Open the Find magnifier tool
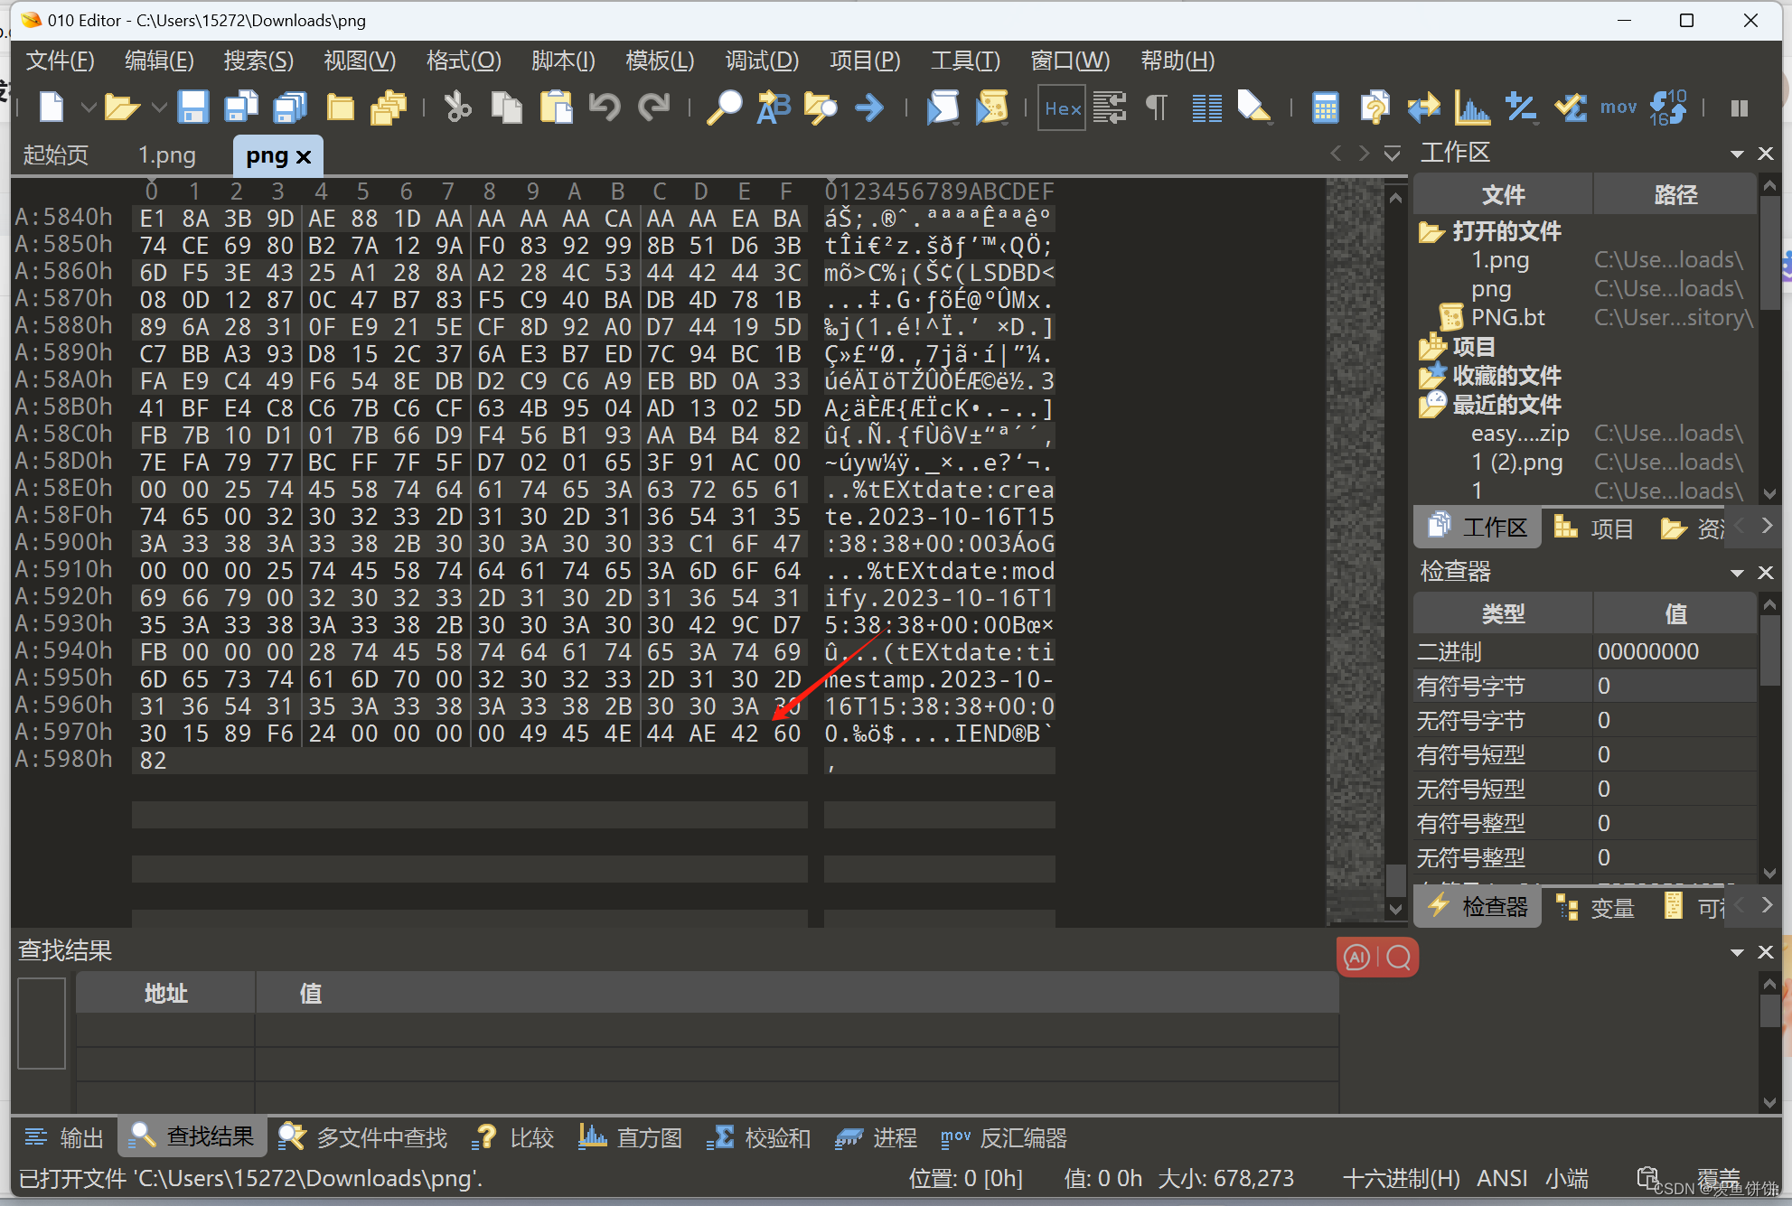Viewport: 1792px width, 1206px height. [x=724, y=108]
